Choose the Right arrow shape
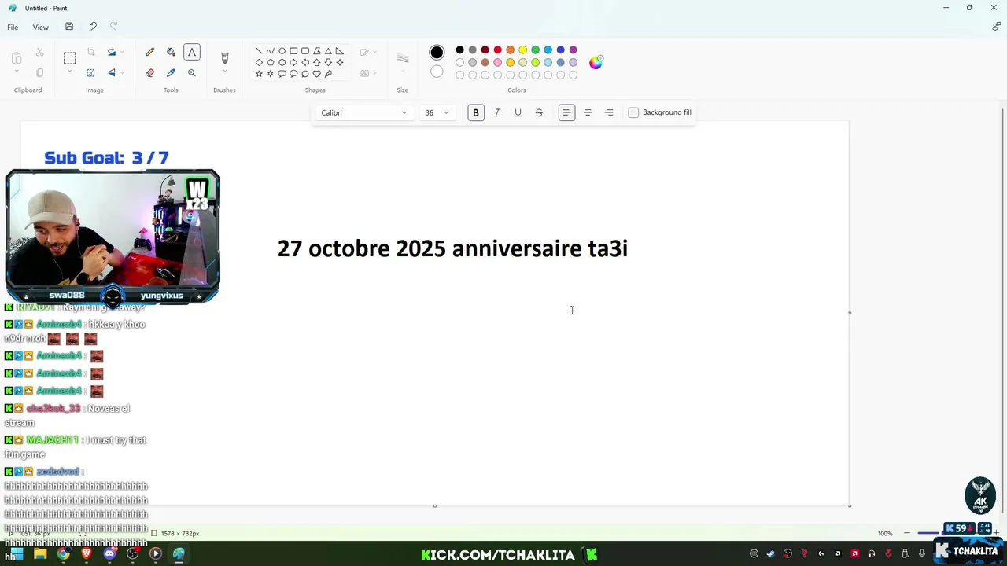Screen dimensions: 1007x566 pyautogui.click(x=293, y=62)
